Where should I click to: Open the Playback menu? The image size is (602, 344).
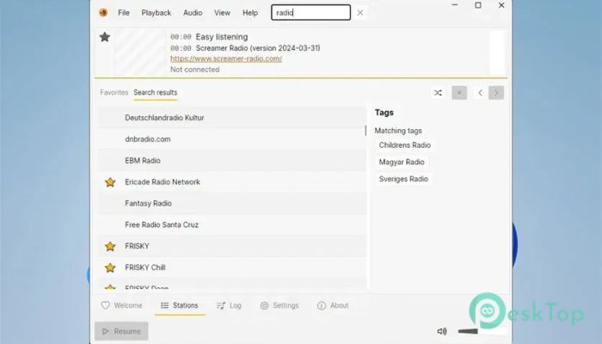pos(157,13)
